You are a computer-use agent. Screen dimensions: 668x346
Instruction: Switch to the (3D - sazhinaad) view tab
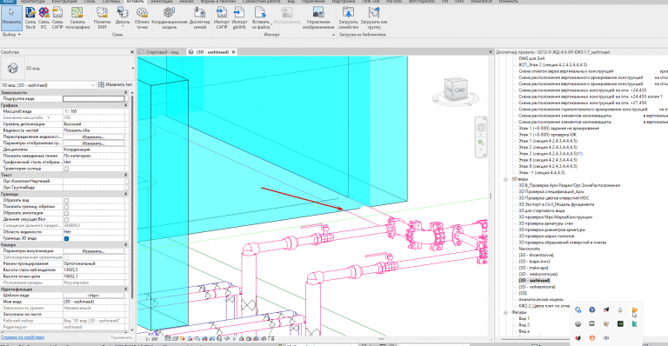tap(211, 52)
